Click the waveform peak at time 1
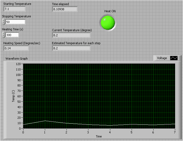The image size is (183, 141). 45,121
